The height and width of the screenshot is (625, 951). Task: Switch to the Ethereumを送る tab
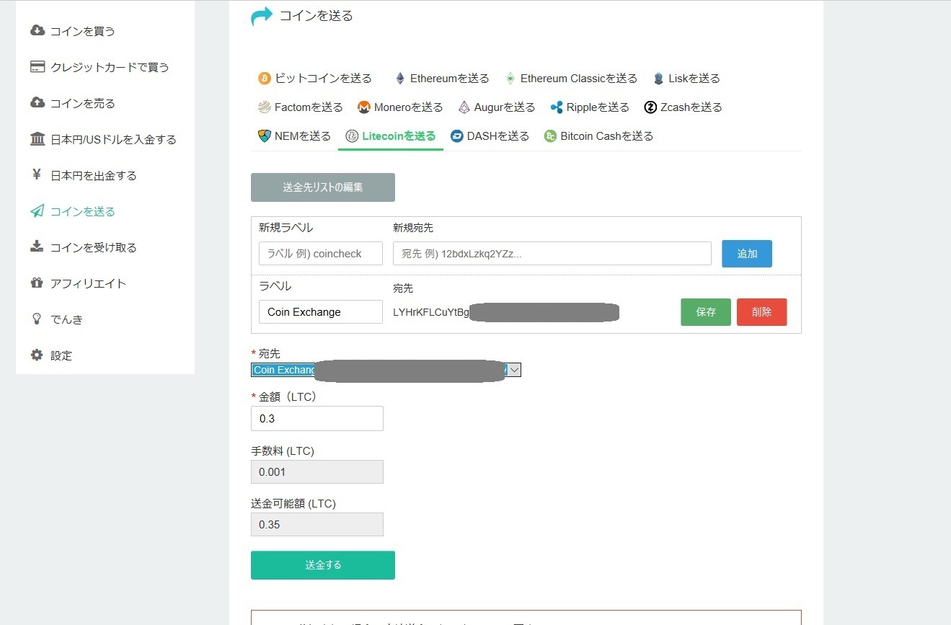[x=442, y=78]
